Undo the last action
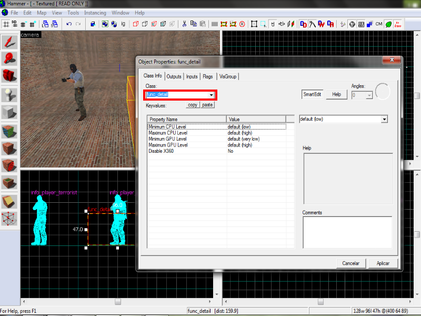This screenshot has width=421, height=316. click(x=69, y=24)
